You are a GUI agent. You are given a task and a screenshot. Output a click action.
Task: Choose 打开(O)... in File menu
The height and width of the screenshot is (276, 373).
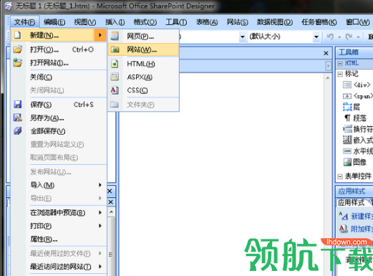click(x=59, y=49)
